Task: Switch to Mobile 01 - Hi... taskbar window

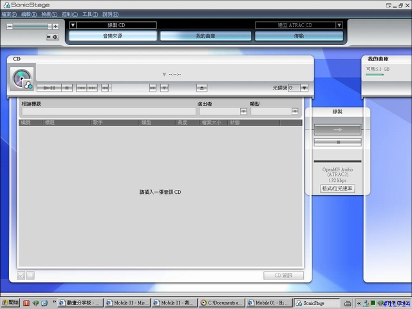Action: pos(270,303)
